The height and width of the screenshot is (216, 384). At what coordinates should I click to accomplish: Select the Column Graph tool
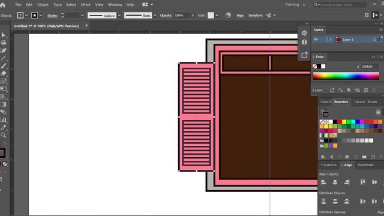4,120
